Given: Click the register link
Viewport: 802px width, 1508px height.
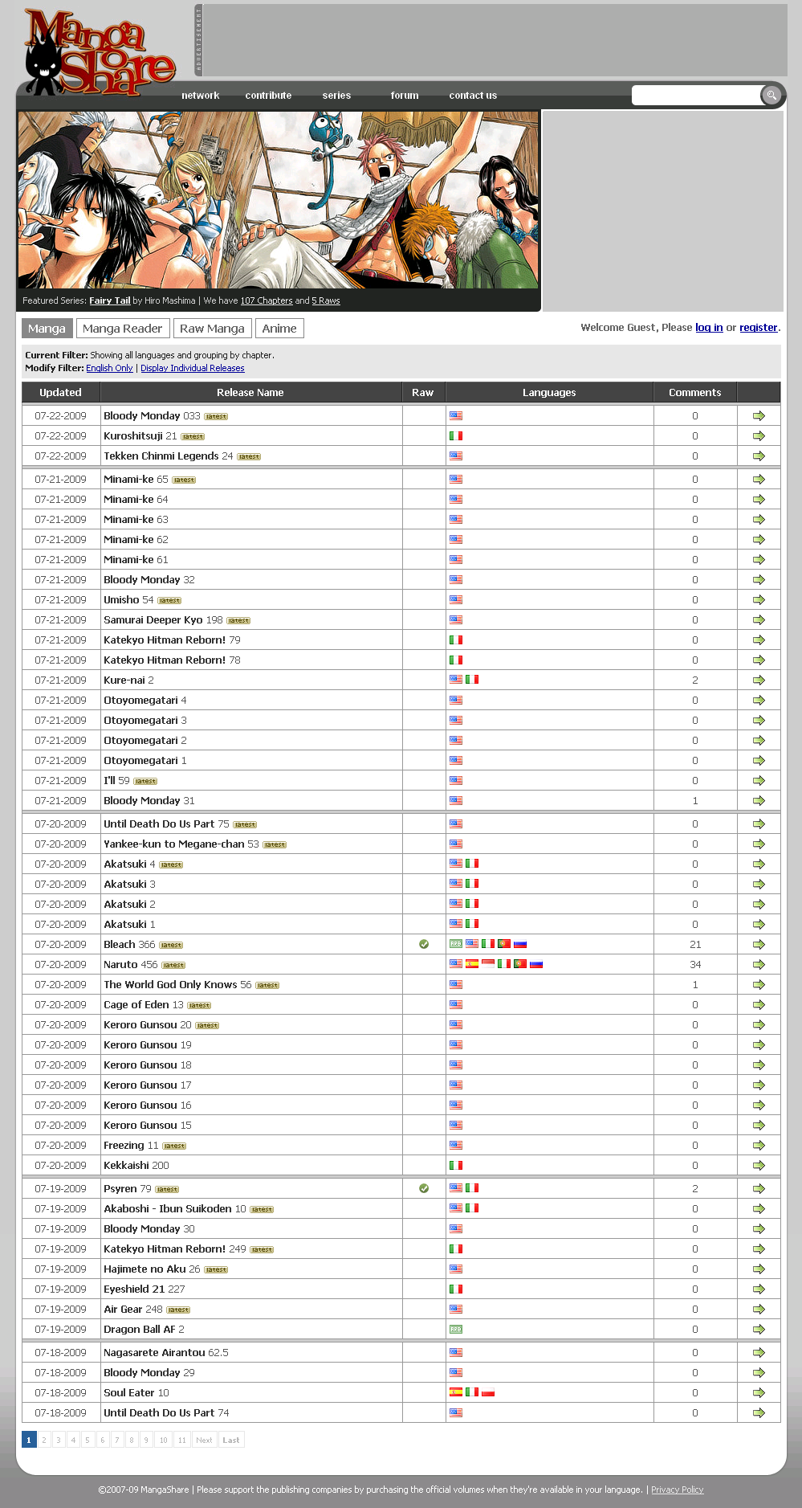Looking at the screenshot, I should [x=759, y=328].
